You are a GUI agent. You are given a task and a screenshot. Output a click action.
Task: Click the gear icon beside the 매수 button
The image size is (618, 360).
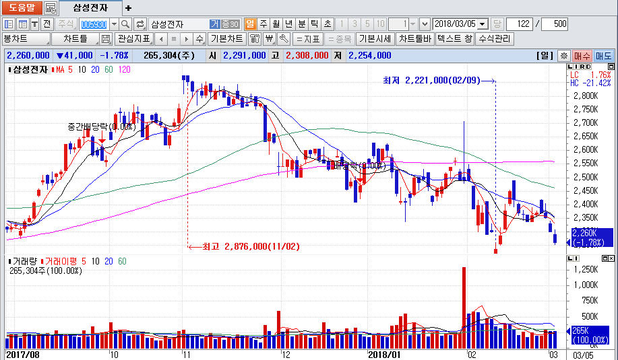click(x=564, y=55)
